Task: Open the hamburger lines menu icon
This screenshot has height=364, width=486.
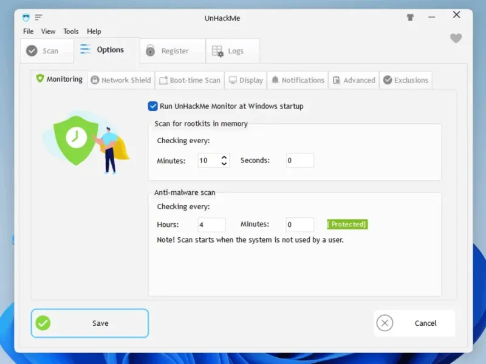Action: [38, 18]
